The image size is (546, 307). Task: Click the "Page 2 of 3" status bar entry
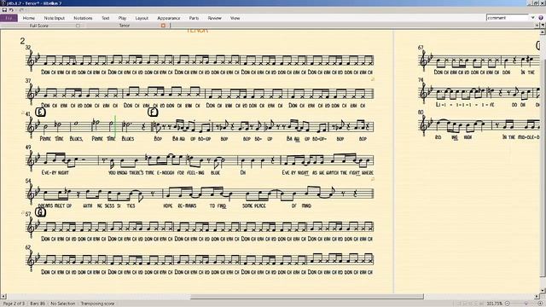(14, 304)
